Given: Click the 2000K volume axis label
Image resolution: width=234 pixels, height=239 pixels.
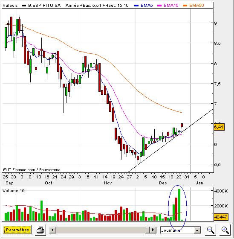Looking at the screenshot, I should click(221, 206).
